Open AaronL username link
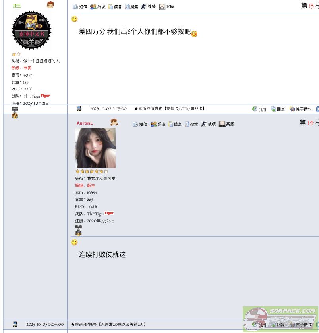Screen dimensions: 319x333 coord(85,123)
